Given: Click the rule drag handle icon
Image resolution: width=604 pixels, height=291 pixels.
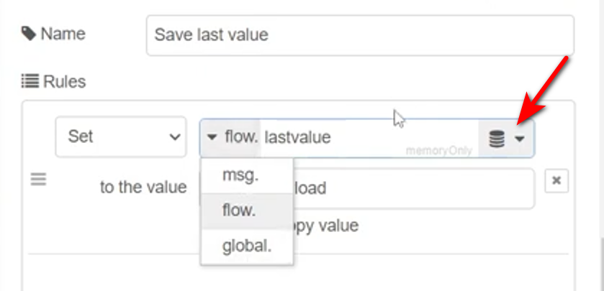Looking at the screenshot, I should tap(38, 180).
